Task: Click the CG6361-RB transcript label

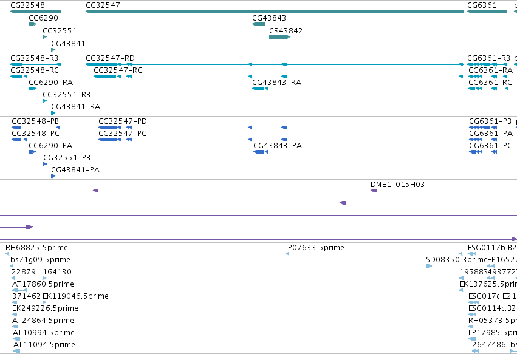Action: (488, 58)
